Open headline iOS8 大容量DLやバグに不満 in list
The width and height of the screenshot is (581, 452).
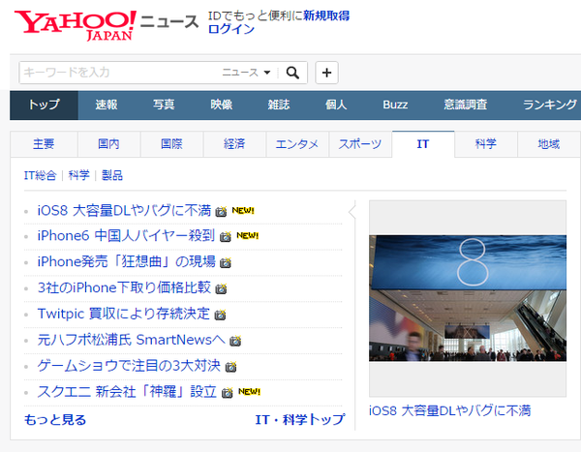pyautogui.click(x=124, y=210)
